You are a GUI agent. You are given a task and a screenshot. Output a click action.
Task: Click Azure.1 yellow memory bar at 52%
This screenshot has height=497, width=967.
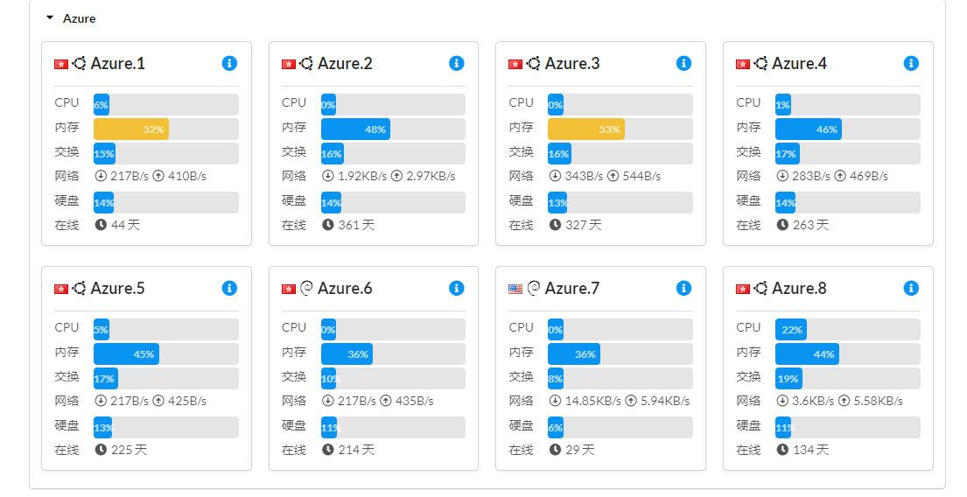[131, 129]
